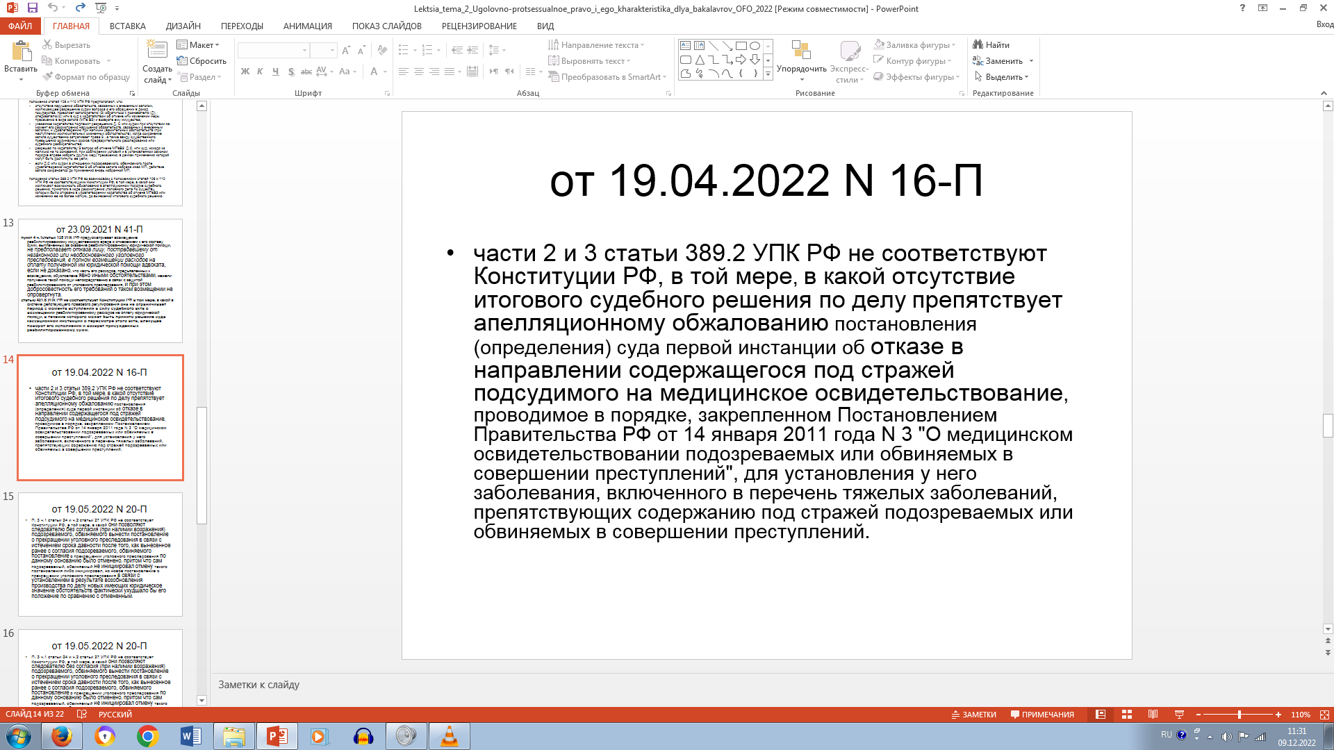Switch to the ВСТАВКА tab
This screenshot has height=750, width=1334.
point(127,26)
